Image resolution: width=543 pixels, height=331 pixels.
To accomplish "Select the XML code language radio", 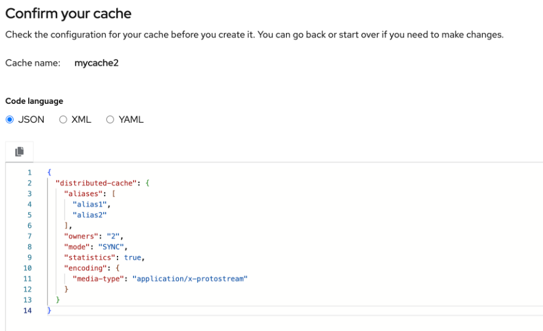I will click(x=63, y=120).
